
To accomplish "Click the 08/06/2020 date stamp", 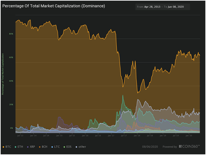I will [x=150, y=147].
